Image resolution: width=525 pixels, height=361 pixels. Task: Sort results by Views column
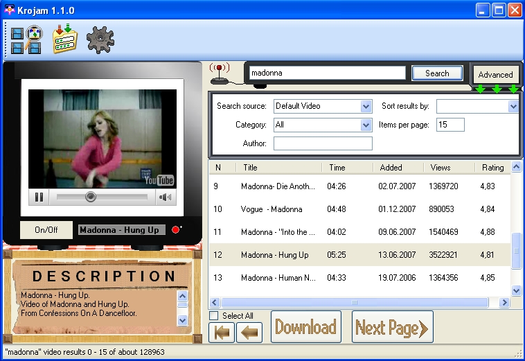[450, 168]
